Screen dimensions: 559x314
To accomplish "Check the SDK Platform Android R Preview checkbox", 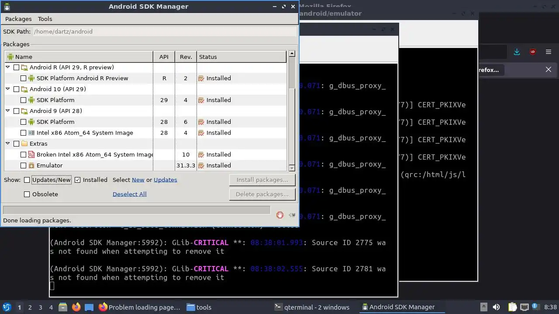I will tap(24, 78).
